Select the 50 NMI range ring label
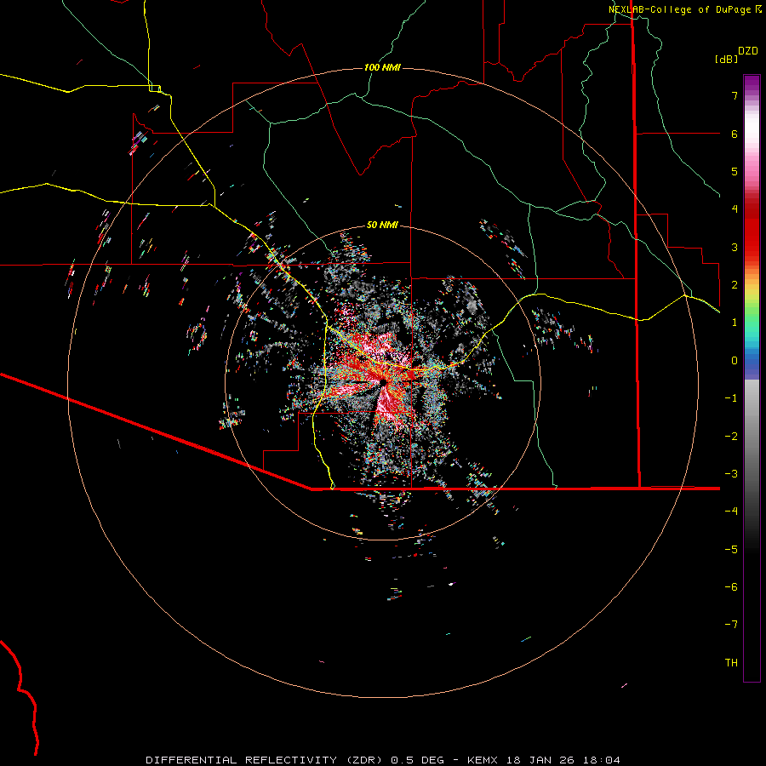The image size is (766, 766). [x=382, y=225]
